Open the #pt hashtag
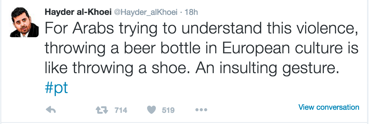 [x=56, y=88]
